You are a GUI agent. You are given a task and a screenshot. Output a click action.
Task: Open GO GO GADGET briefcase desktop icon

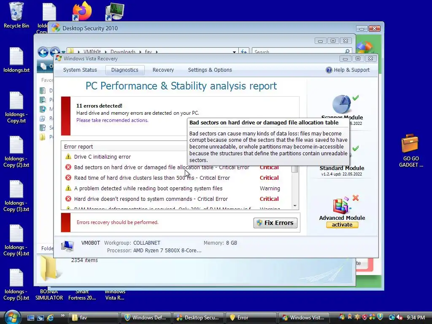(410, 151)
